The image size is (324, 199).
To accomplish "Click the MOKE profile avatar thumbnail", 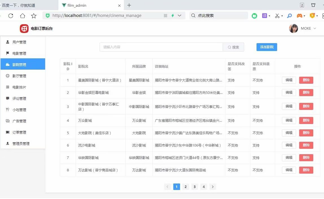I will pos(293,28).
